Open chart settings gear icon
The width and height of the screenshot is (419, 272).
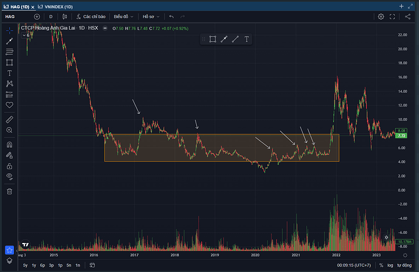(x=381, y=16)
